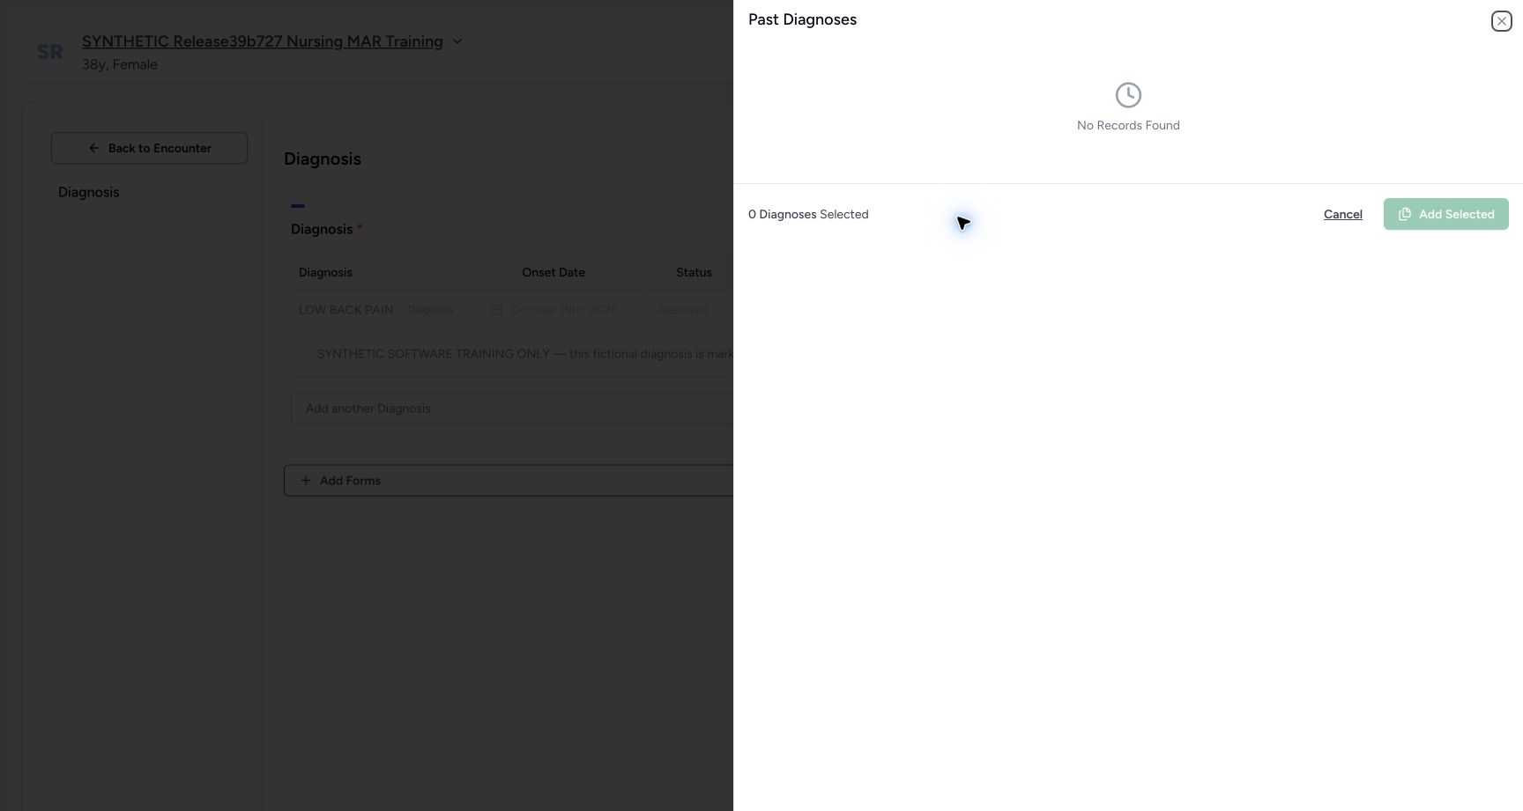Go Back to Encounter
The width and height of the screenshot is (1523, 811).
pos(149,148)
